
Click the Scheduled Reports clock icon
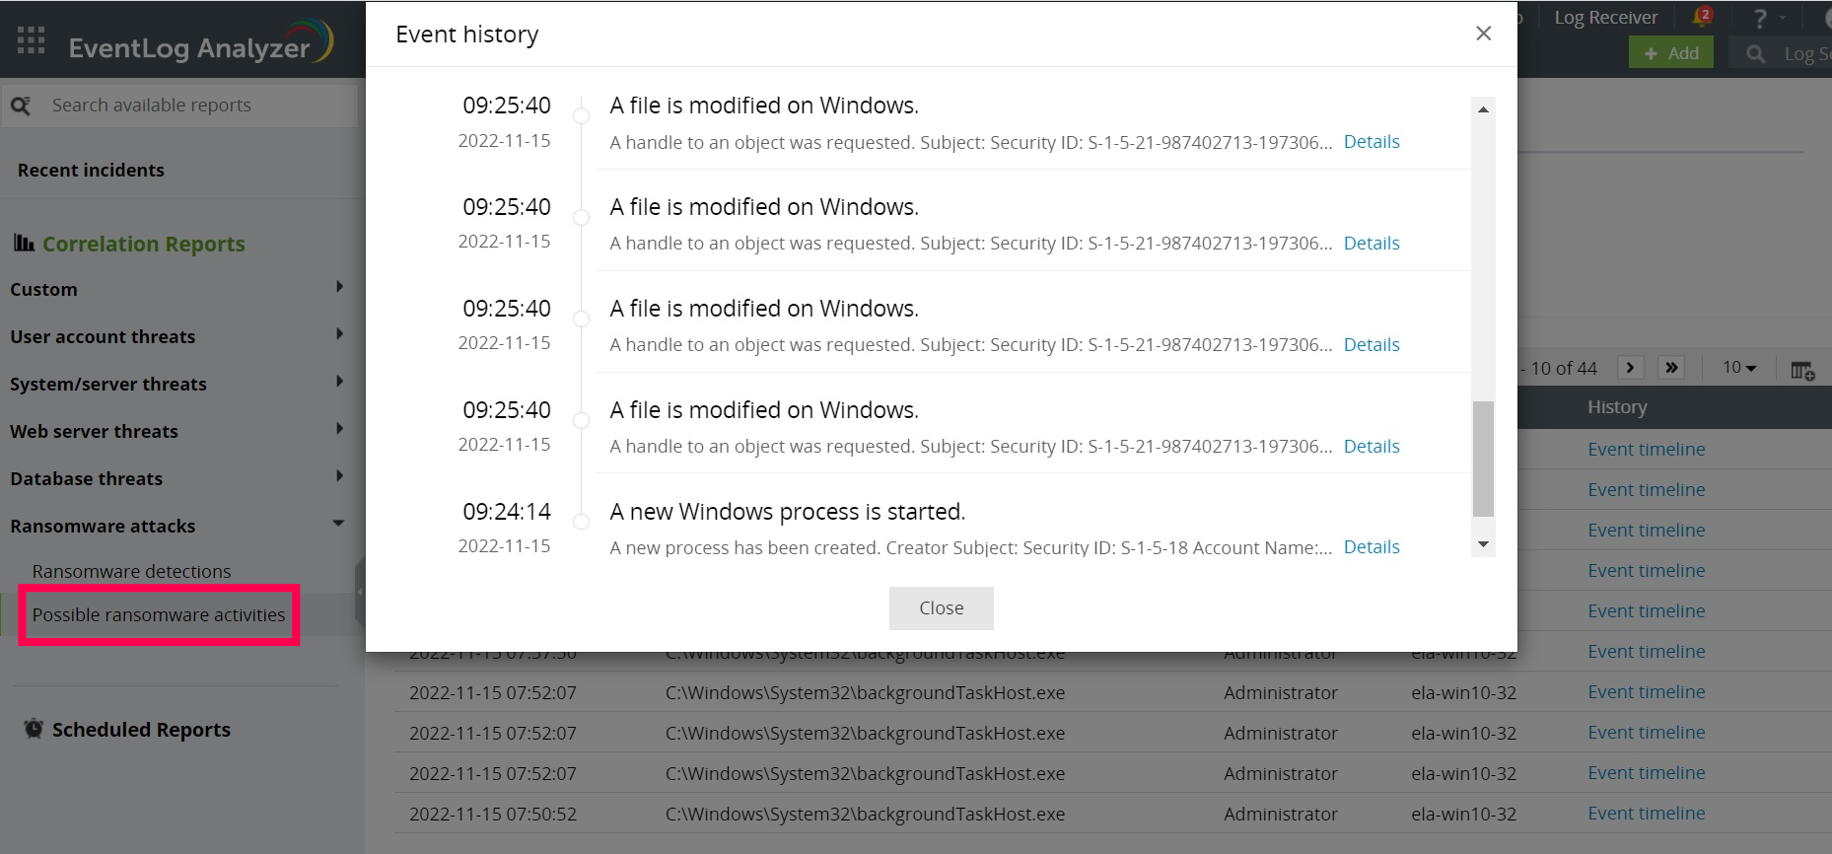(x=35, y=729)
